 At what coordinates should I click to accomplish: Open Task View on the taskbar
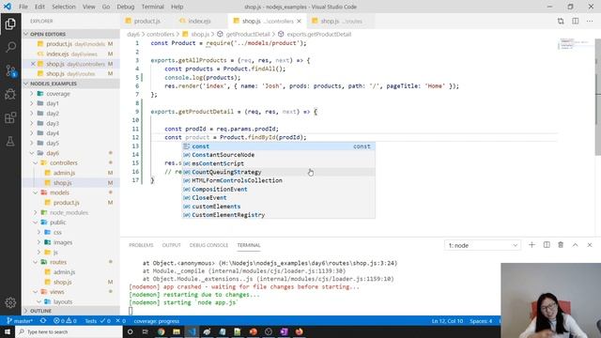click(146, 331)
